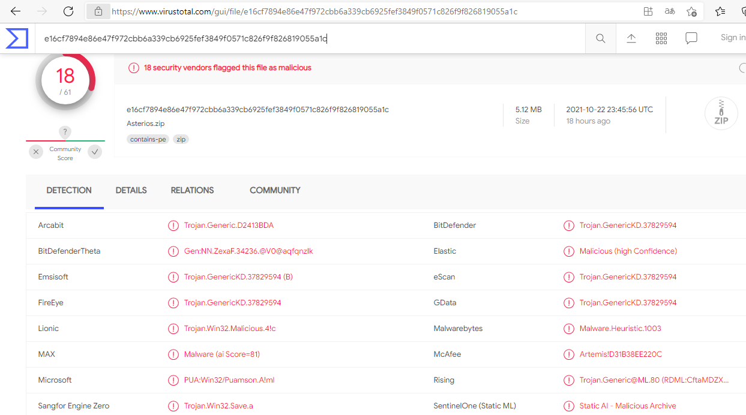Click the 5.12 MB size value
The height and width of the screenshot is (415, 746).
pyautogui.click(x=529, y=110)
